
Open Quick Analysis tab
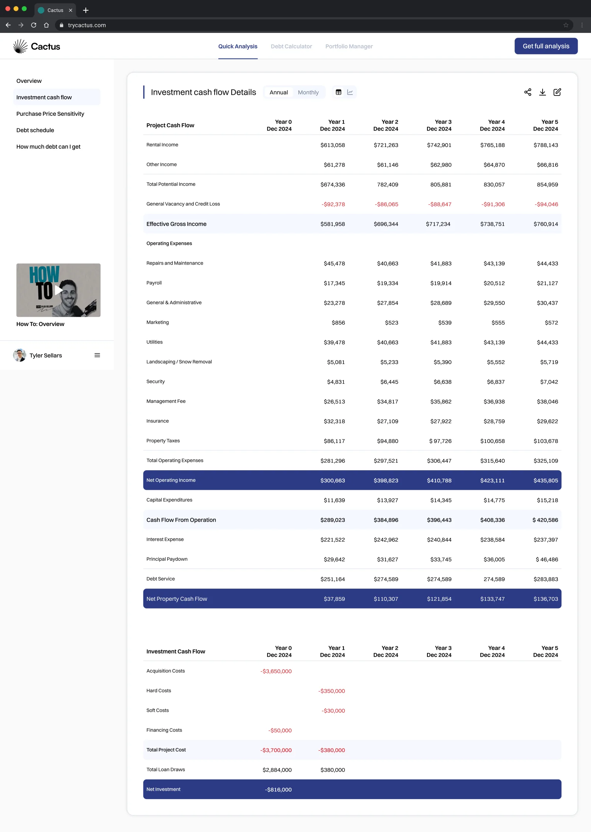click(238, 46)
